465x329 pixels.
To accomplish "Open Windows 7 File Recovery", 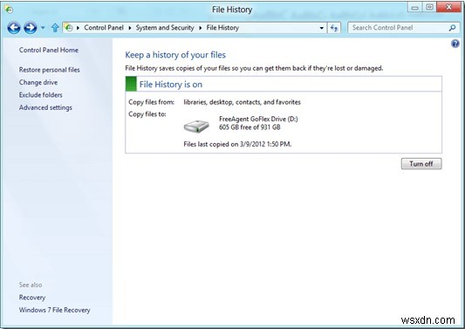I will point(55,310).
